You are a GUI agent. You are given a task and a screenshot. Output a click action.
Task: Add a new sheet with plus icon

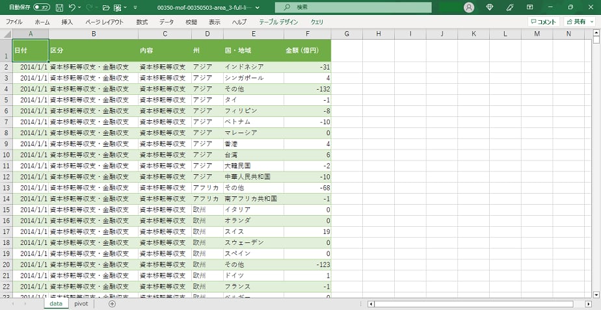[x=112, y=304]
